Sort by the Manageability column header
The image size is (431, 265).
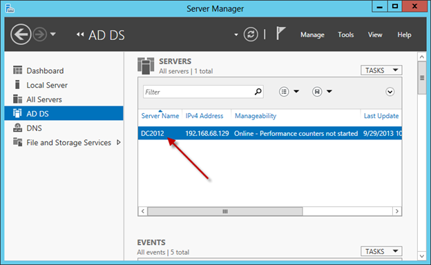[256, 116]
